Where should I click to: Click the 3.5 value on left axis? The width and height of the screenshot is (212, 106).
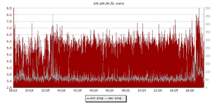(9, 74)
